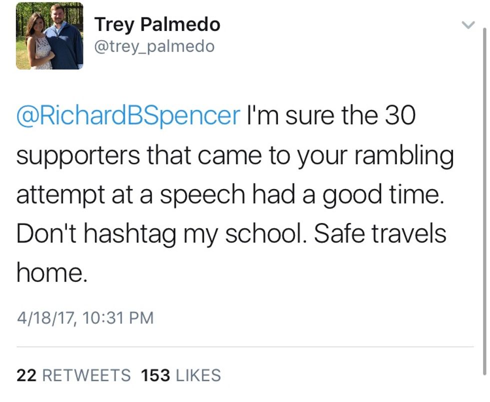Open Trey Palmedo's profile photo
490x402 pixels.
49,35
